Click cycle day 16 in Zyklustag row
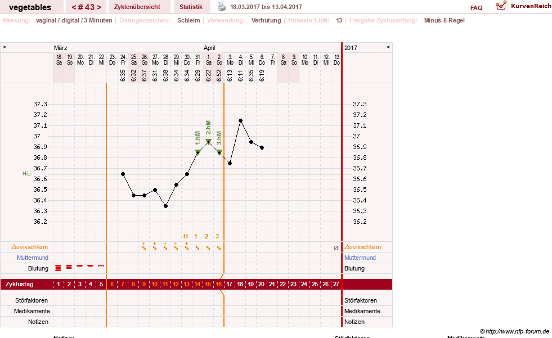The height and width of the screenshot is (338, 552). click(x=219, y=284)
